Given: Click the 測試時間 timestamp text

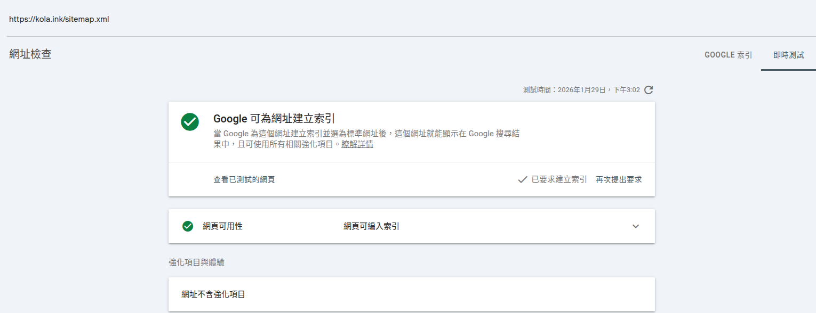Looking at the screenshot, I should [581, 90].
